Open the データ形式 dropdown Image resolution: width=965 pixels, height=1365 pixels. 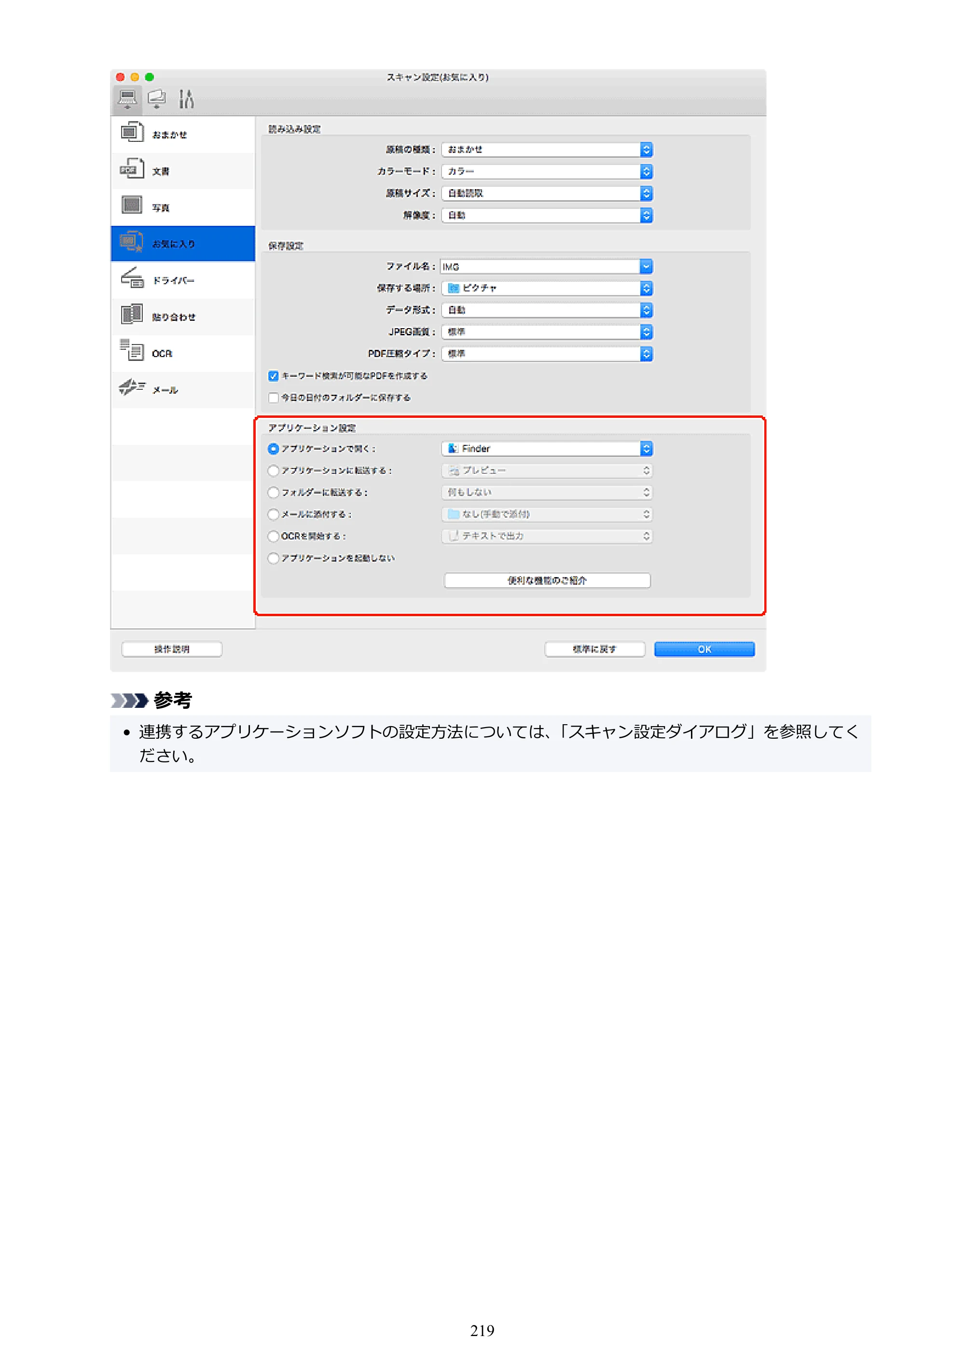tap(547, 310)
